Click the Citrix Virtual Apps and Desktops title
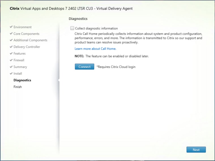The width and height of the screenshot is (215, 161). pyautogui.click(x=71, y=8)
